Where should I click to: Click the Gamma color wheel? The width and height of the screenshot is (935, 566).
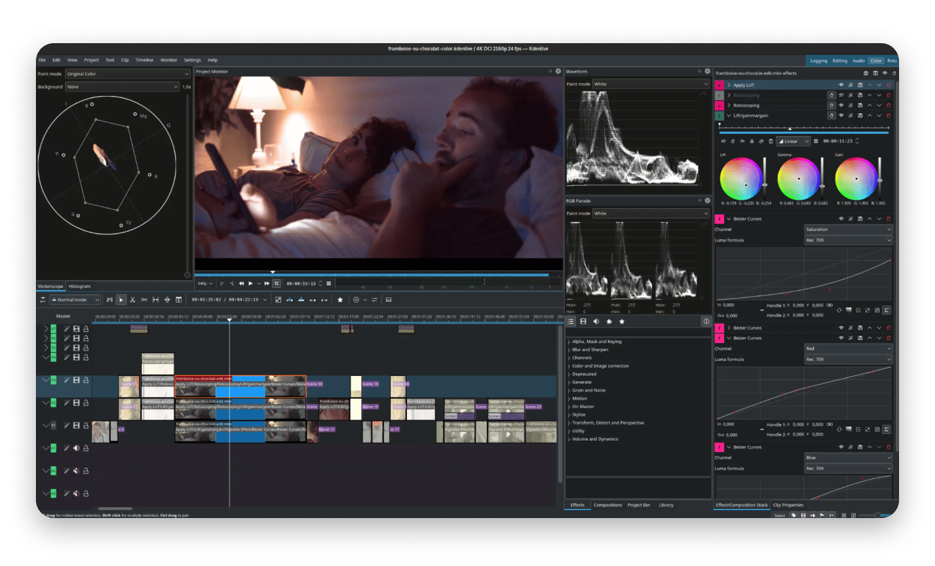click(x=798, y=179)
